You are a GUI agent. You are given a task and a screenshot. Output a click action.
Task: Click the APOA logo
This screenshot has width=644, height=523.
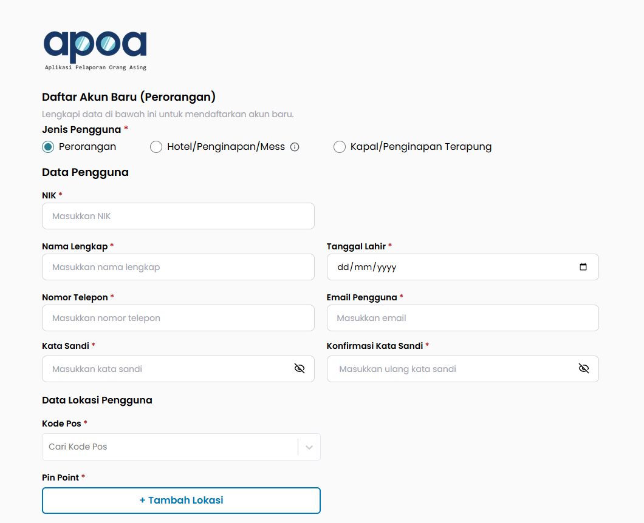click(x=95, y=49)
